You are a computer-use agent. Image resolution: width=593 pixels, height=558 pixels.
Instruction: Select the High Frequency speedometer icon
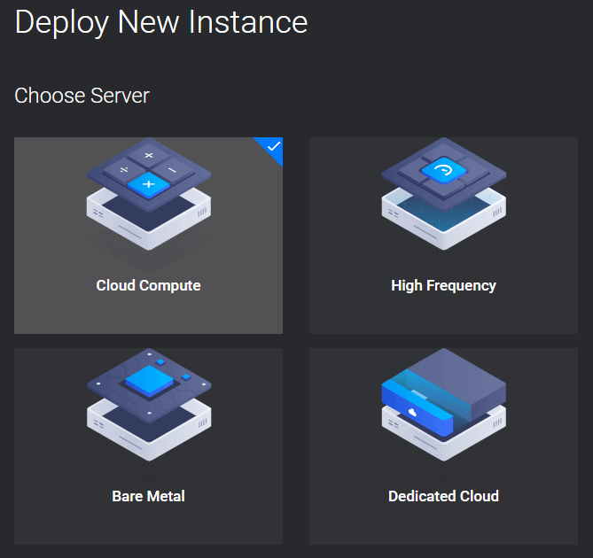(443, 194)
